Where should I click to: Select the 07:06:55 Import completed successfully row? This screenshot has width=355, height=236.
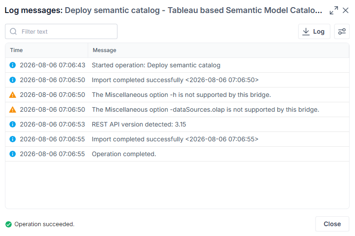(x=177, y=139)
